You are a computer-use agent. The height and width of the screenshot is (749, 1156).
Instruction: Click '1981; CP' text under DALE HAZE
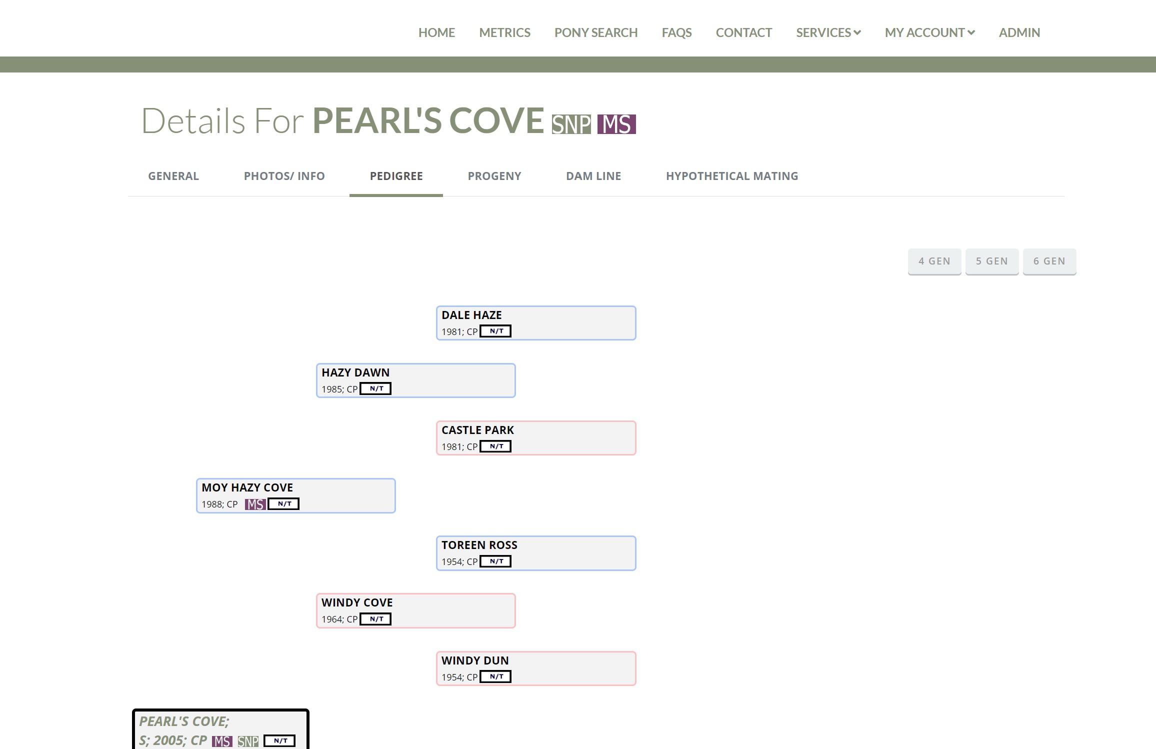pyautogui.click(x=459, y=331)
